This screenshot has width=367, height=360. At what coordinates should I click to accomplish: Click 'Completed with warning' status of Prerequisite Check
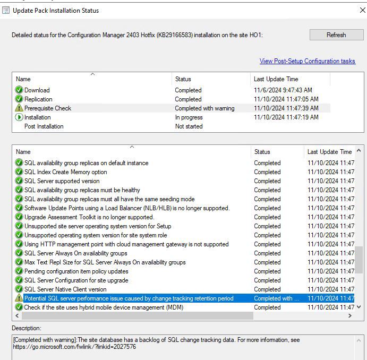point(204,108)
